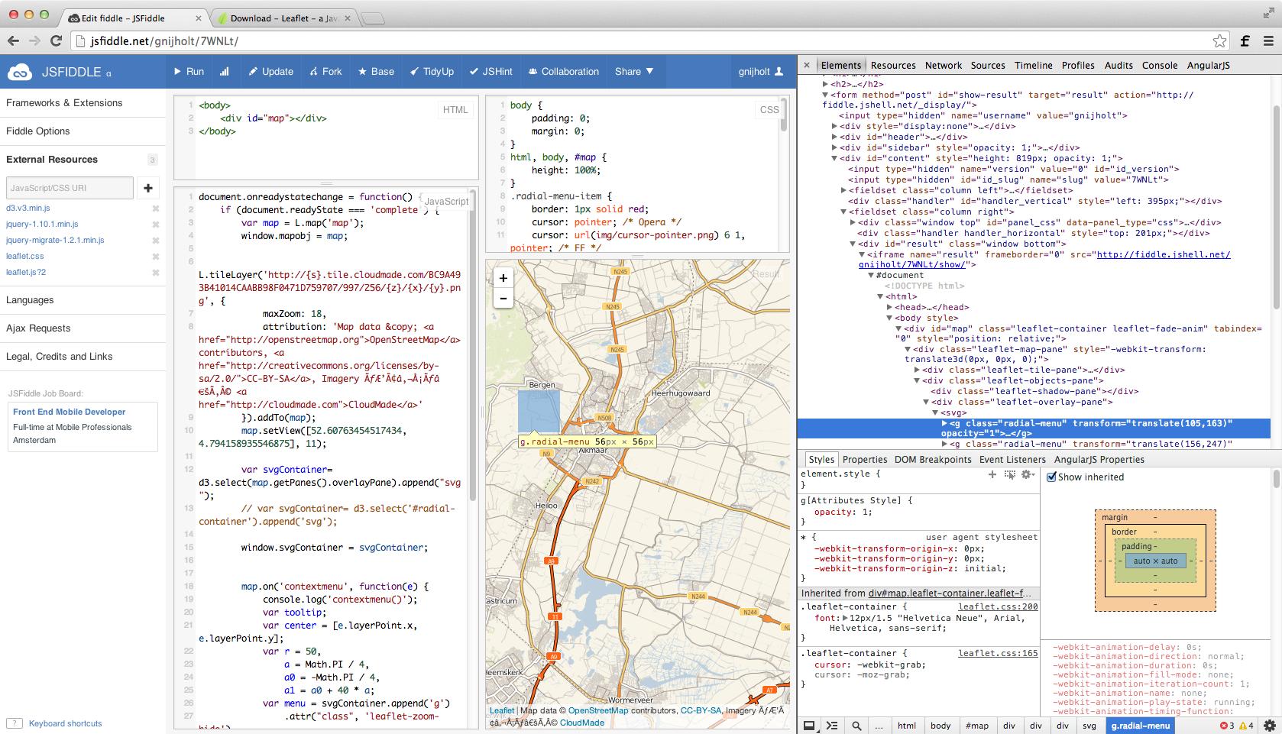Viewport: 1282px width, 734px height.
Task: Switch to Download - Leaflet browser tab
Action: [x=283, y=18]
